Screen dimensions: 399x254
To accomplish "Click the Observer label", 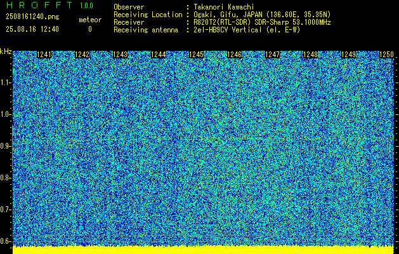I will click(129, 7).
